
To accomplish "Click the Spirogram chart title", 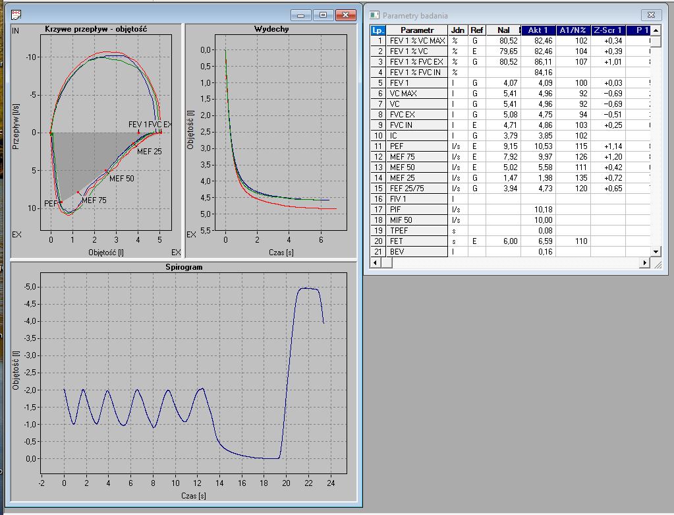I will [x=184, y=267].
